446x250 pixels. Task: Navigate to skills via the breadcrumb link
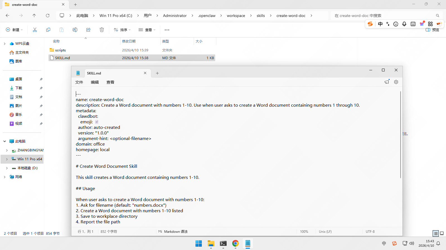tap(260, 16)
